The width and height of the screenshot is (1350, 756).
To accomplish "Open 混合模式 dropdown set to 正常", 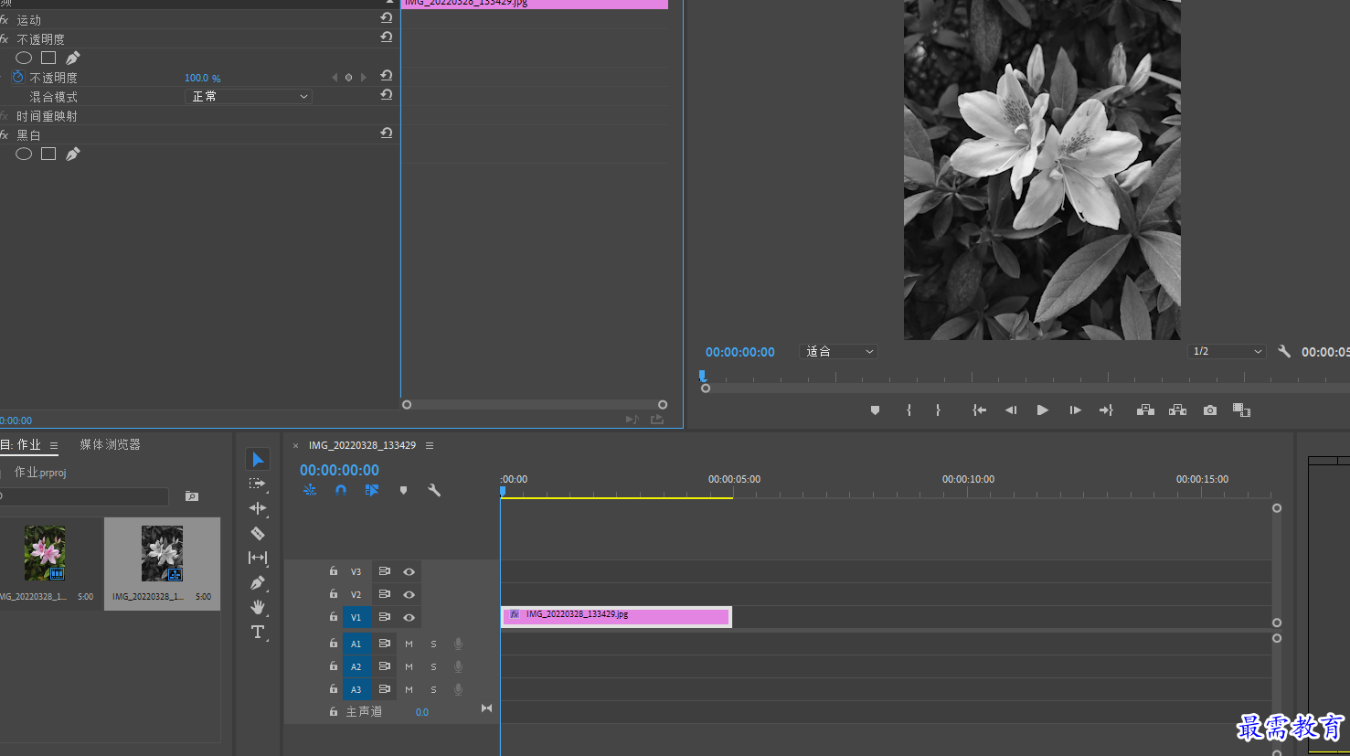I will click(249, 96).
